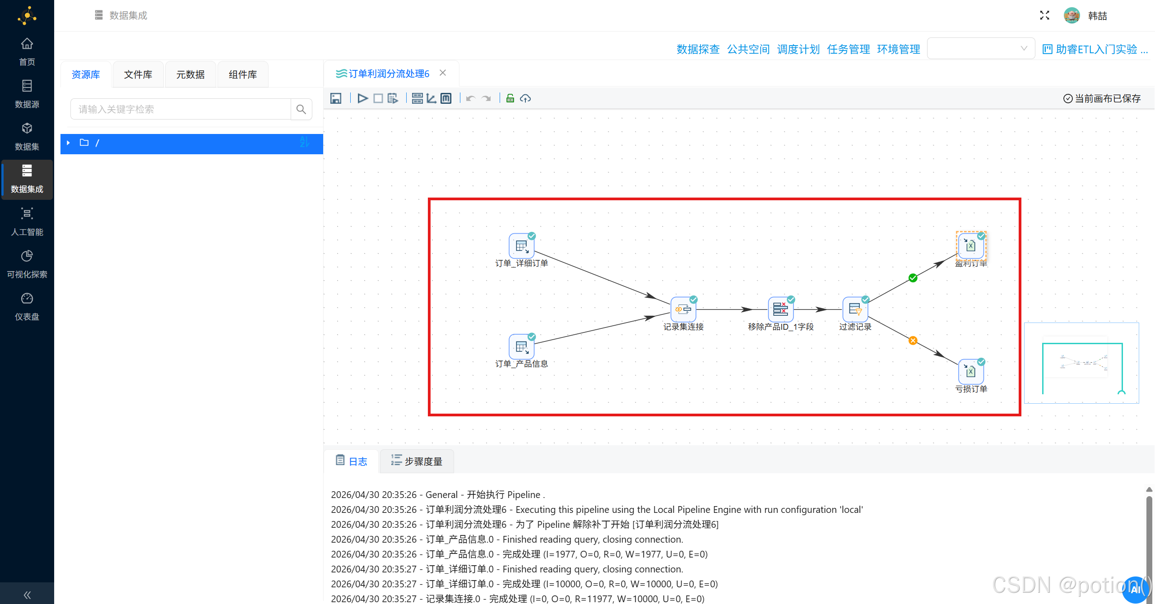Open the environment dropdown near 助睿ETL入门实验
The width and height of the screenshot is (1155, 604).
pyautogui.click(x=980, y=48)
